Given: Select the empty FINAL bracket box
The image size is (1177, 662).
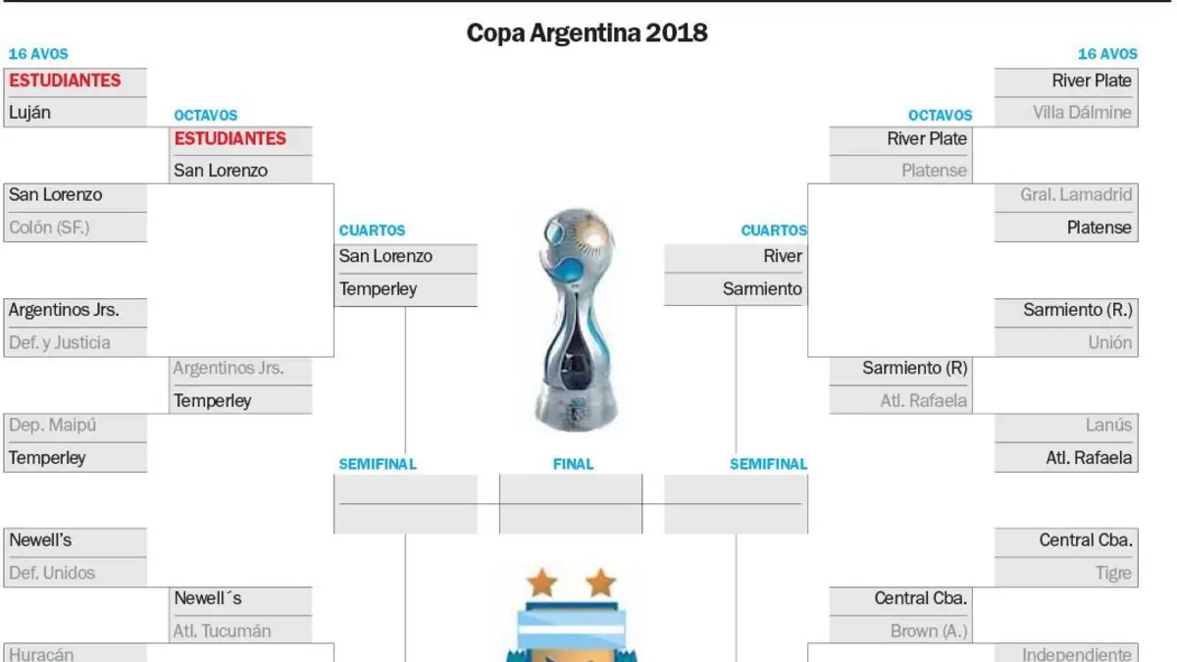Looking at the screenshot, I should pos(571,504).
